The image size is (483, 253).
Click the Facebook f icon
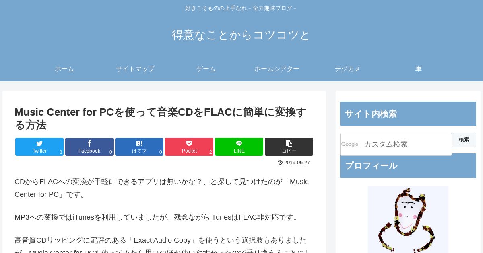pos(89,143)
